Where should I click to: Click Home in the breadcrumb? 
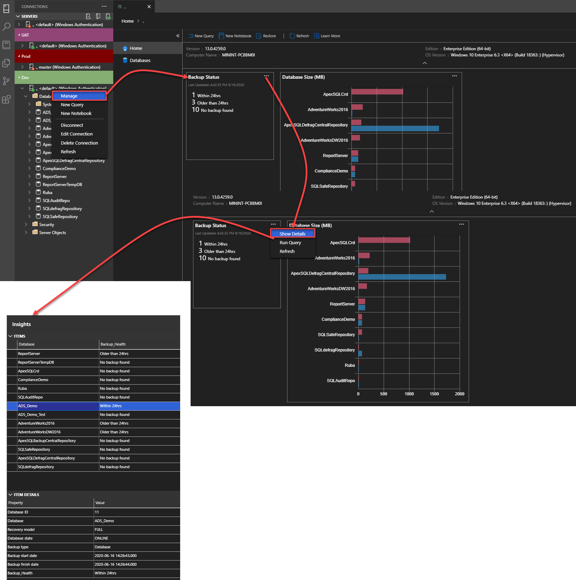tap(128, 21)
